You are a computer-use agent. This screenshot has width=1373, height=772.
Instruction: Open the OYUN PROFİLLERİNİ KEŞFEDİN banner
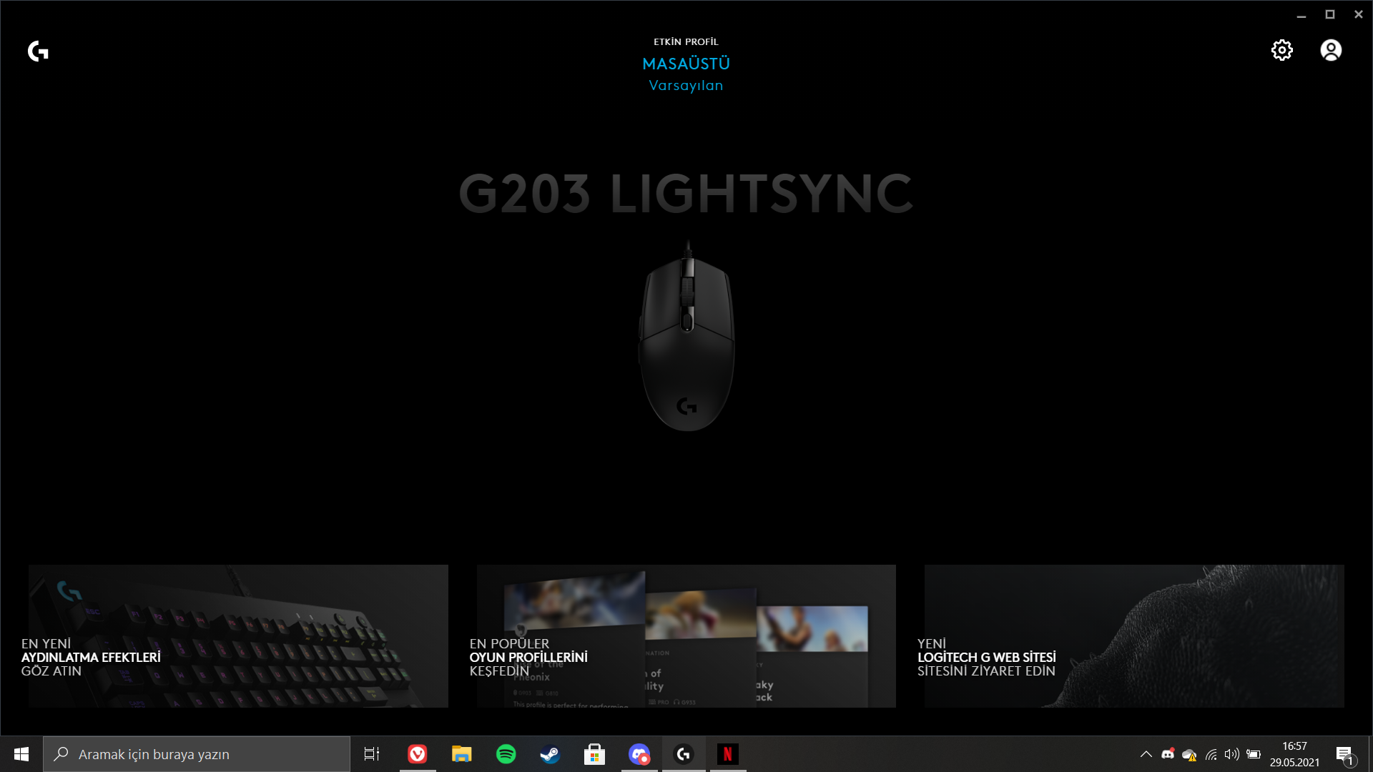point(686,636)
